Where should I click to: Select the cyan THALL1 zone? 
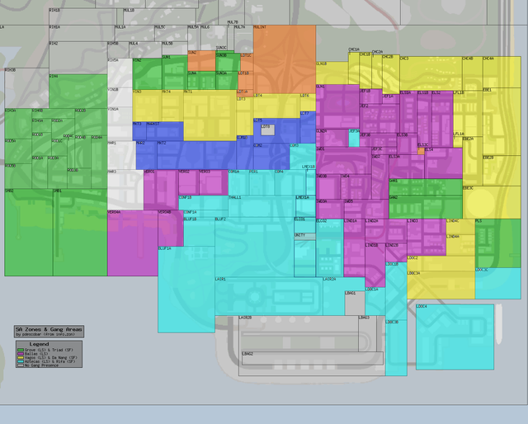click(262, 206)
